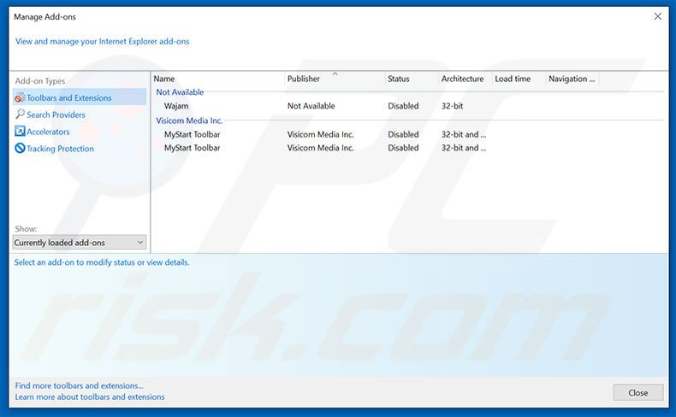Open Find more toolbars and extensions link
The height and width of the screenshot is (417, 676).
point(79,385)
